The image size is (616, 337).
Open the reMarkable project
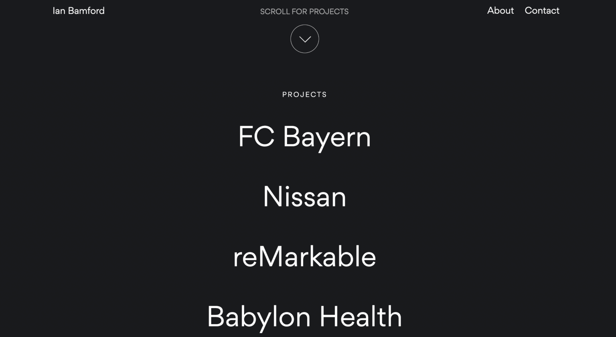point(304,257)
